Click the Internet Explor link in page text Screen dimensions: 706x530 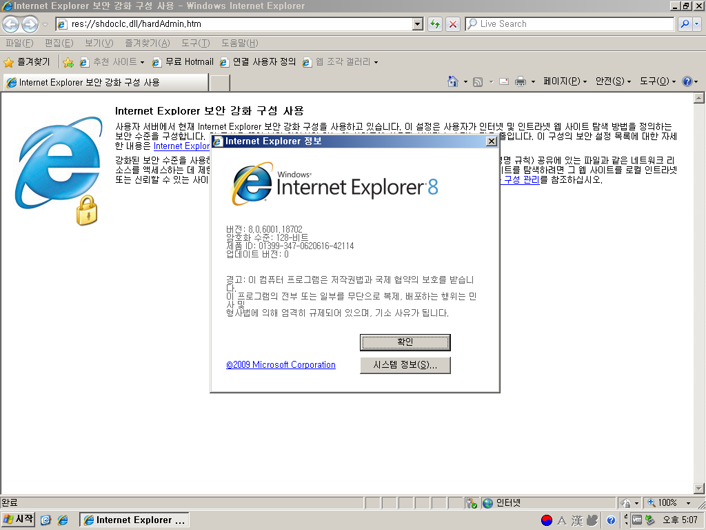tap(181, 146)
